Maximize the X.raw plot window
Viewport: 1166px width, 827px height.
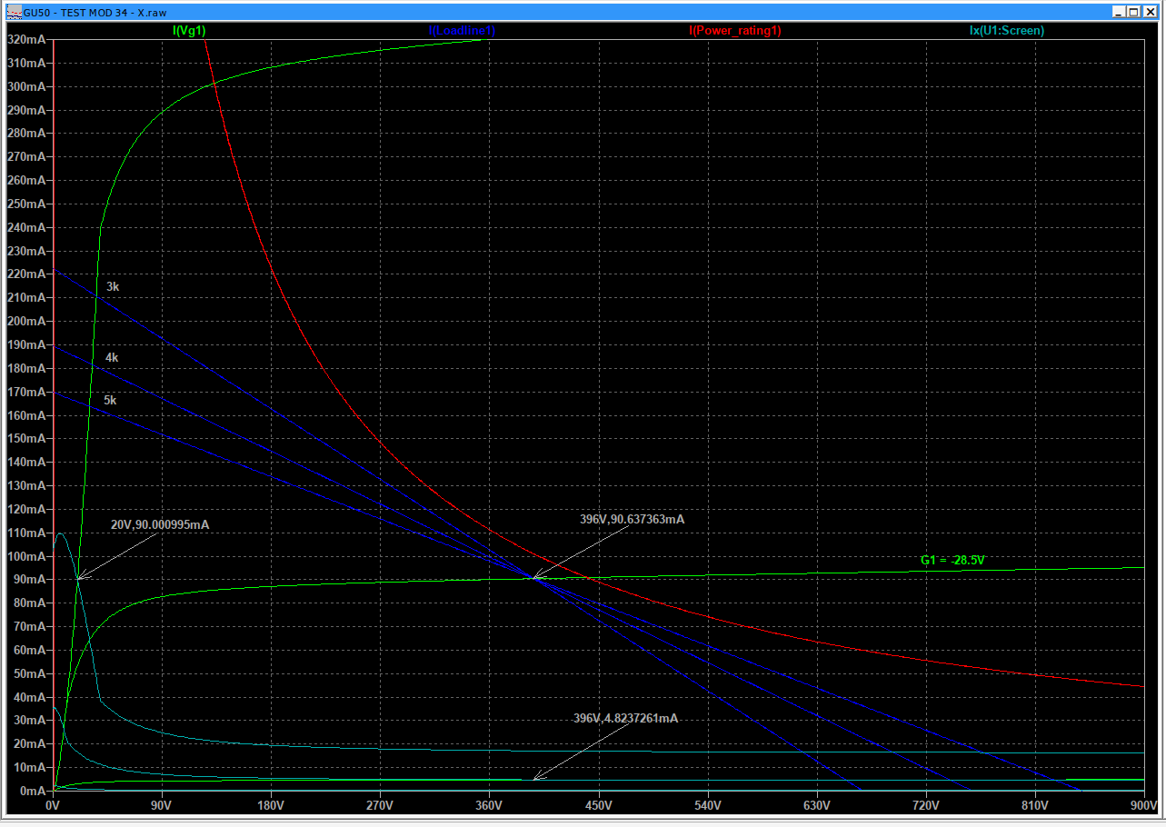(x=1133, y=12)
